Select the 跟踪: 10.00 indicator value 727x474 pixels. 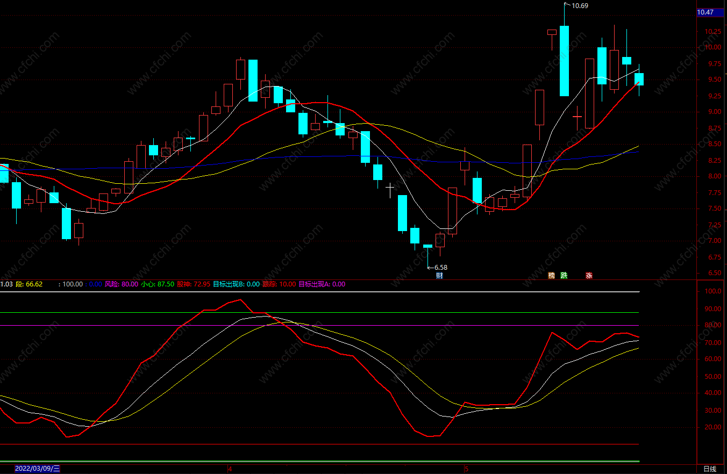(279, 284)
